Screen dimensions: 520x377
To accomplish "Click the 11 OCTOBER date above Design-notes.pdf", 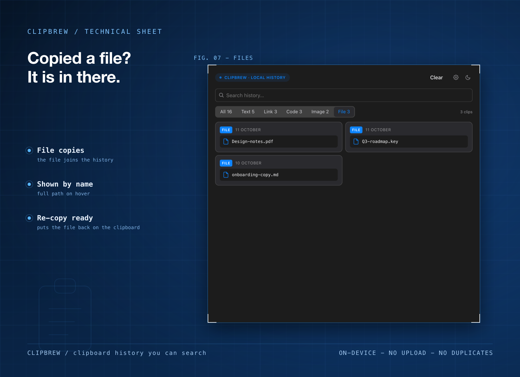I will click(248, 130).
